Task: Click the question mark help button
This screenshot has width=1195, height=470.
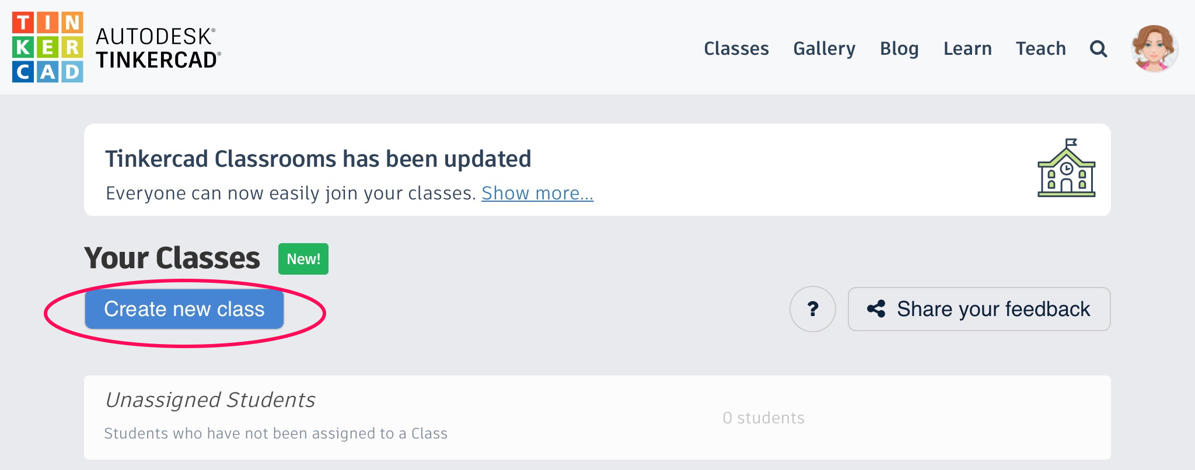Action: point(812,309)
